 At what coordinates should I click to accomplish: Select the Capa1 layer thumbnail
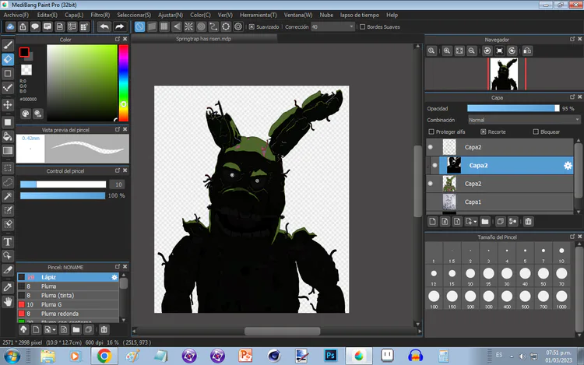coord(450,202)
